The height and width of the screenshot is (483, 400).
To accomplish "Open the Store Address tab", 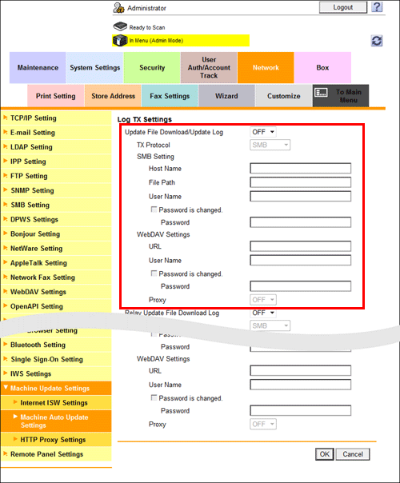I will click(113, 96).
